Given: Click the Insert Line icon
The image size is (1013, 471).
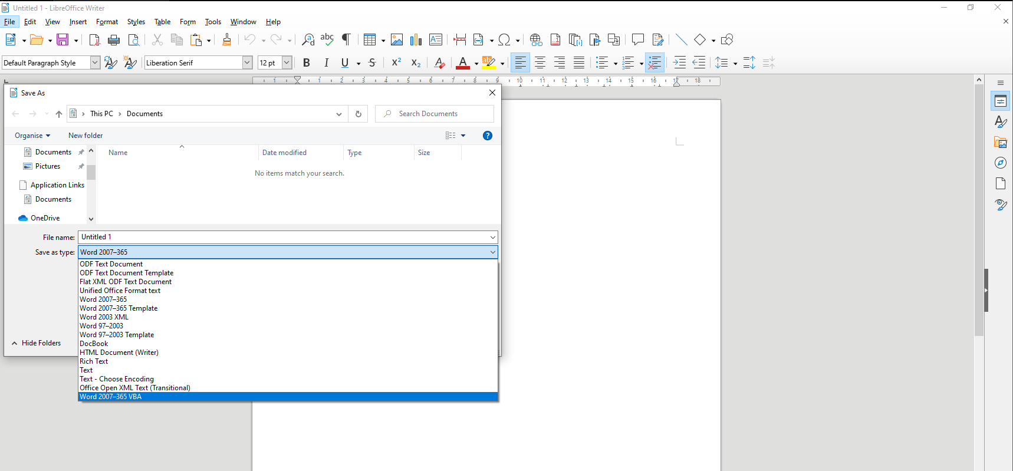Looking at the screenshot, I should coord(681,39).
